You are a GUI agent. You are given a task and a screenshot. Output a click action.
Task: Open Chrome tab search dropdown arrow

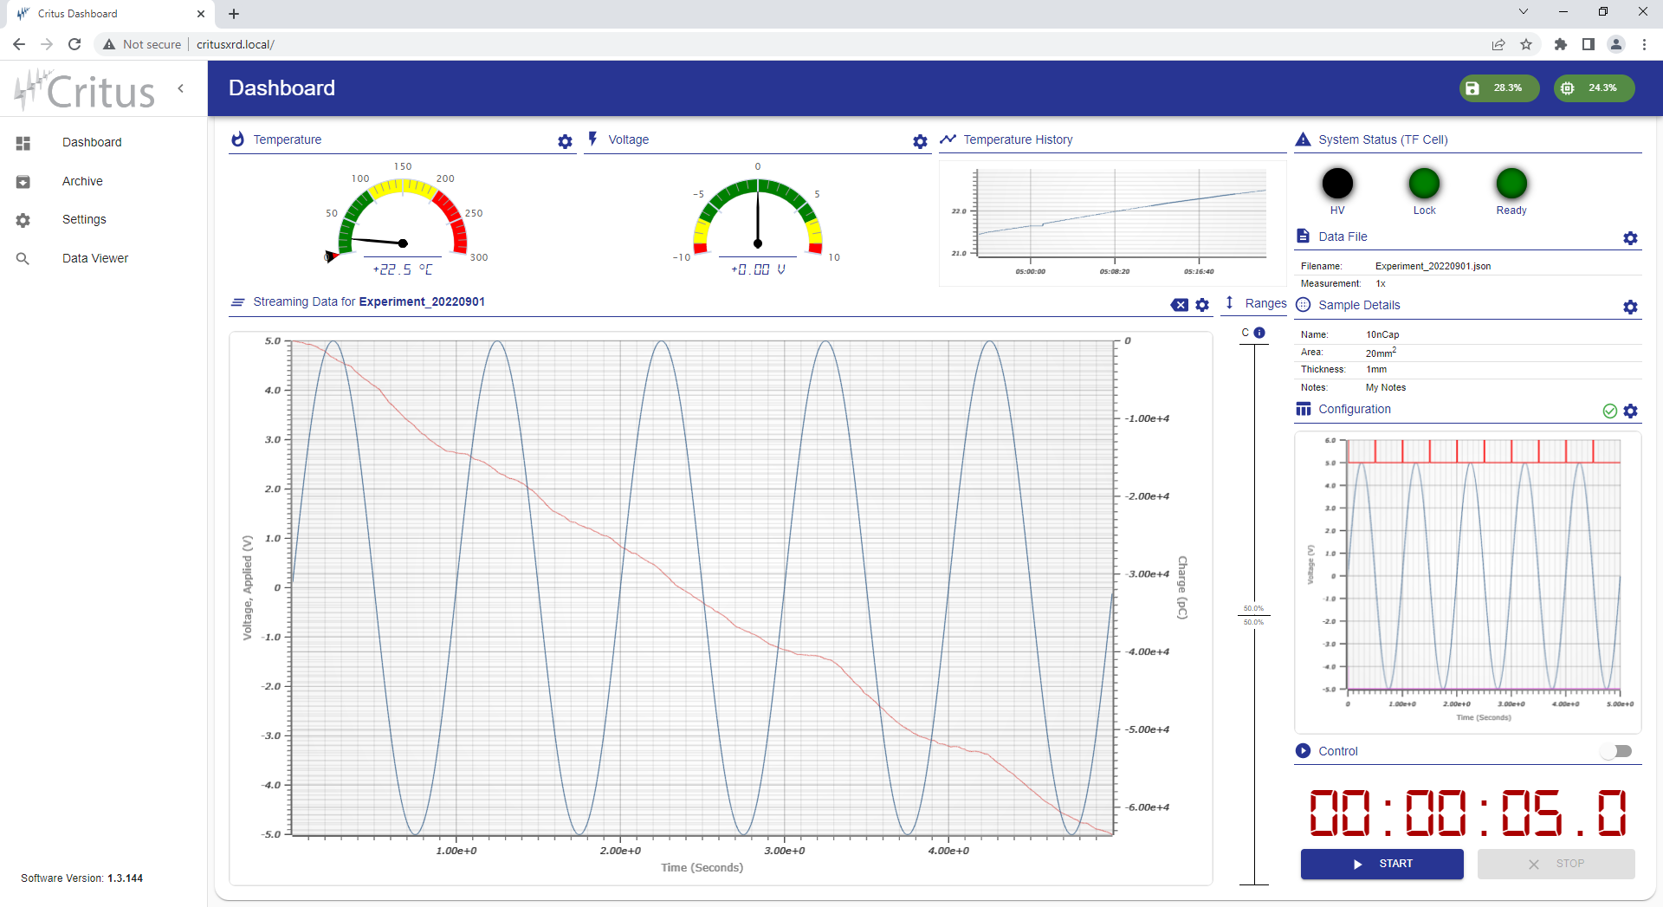click(x=1524, y=12)
